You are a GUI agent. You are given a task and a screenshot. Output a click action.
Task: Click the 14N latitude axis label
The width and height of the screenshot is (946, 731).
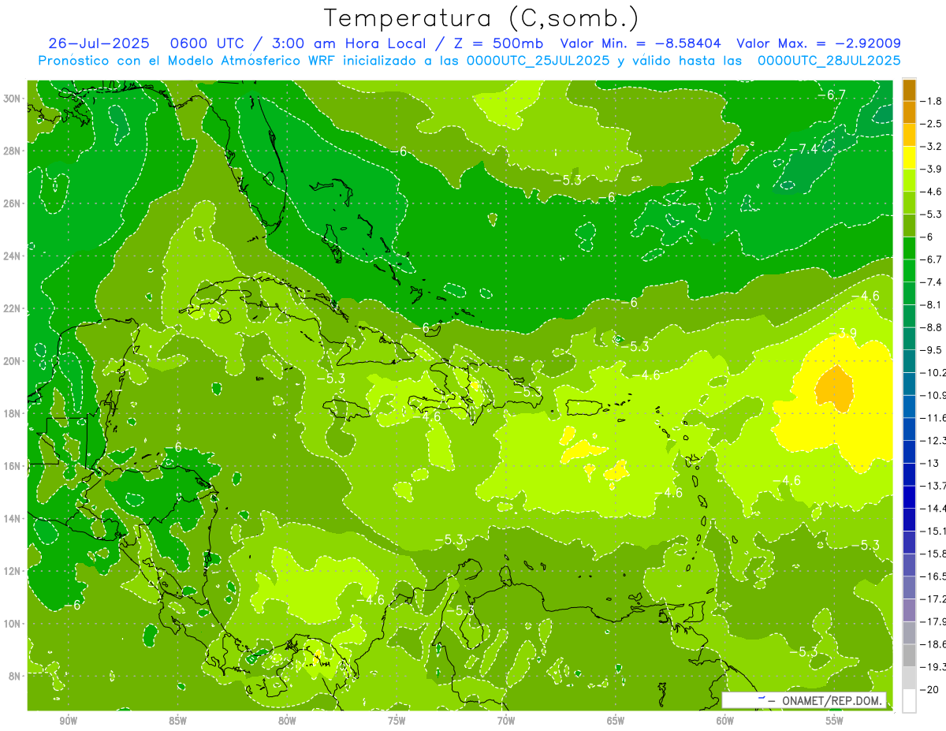13,518
